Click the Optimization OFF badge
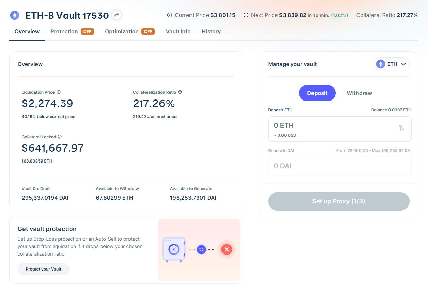Viewport: 428px width, 292px height. 148,32
